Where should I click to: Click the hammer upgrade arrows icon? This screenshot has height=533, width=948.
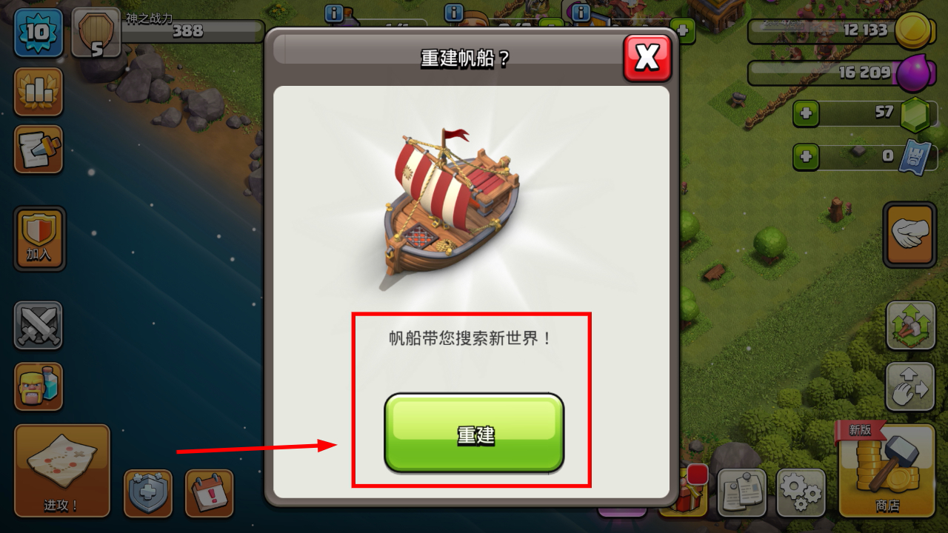pos(911,325)
